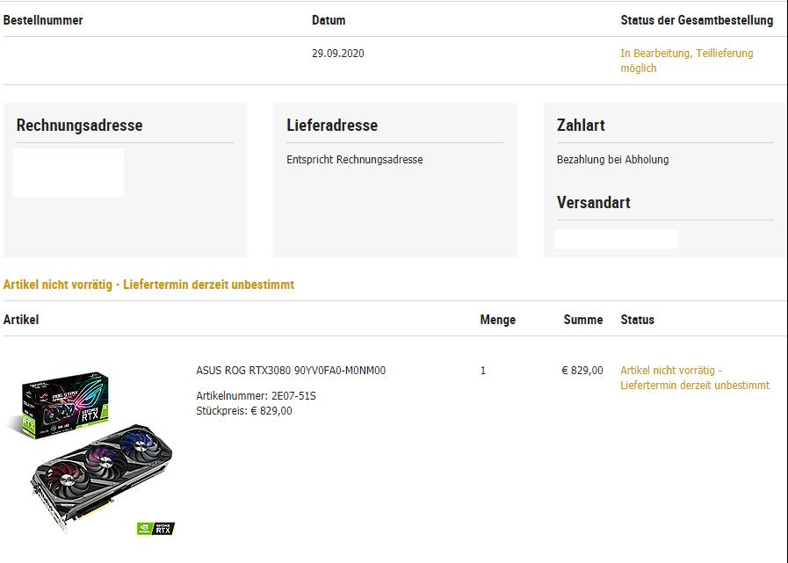Click the Summe value € 829,00
This screenshot has height=563, width=788.
[582, 371]
